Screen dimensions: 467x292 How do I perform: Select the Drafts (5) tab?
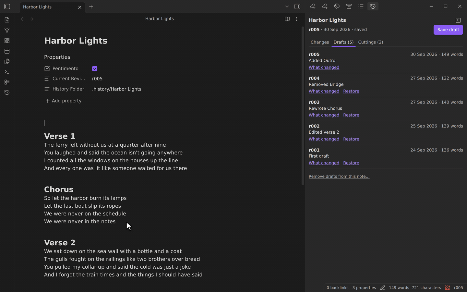pyautogui.click(x=343, y=42)
